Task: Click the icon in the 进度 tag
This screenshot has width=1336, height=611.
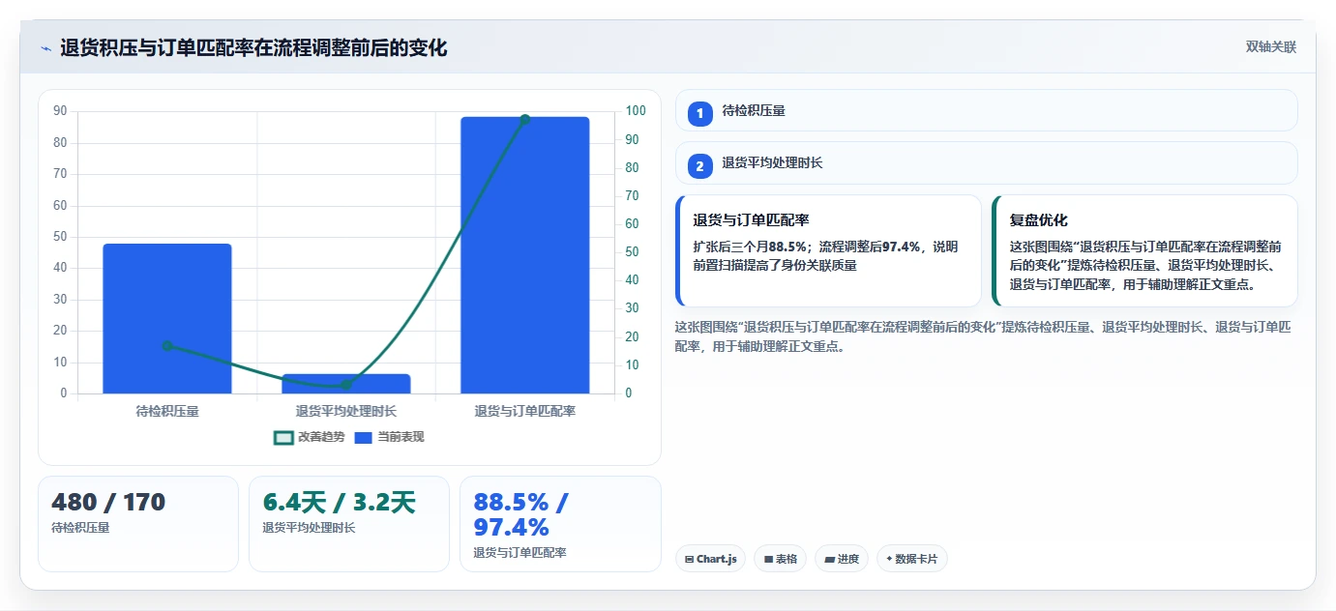Action: (x=829, y=559)
